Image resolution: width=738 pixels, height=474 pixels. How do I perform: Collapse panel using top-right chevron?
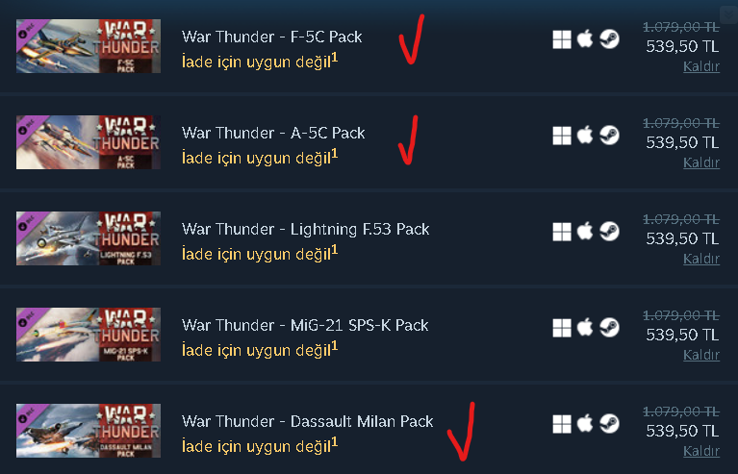[728, 15]
